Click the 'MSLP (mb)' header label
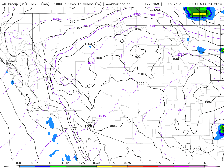This screenshot has height=168, width=224. (40, 4)
